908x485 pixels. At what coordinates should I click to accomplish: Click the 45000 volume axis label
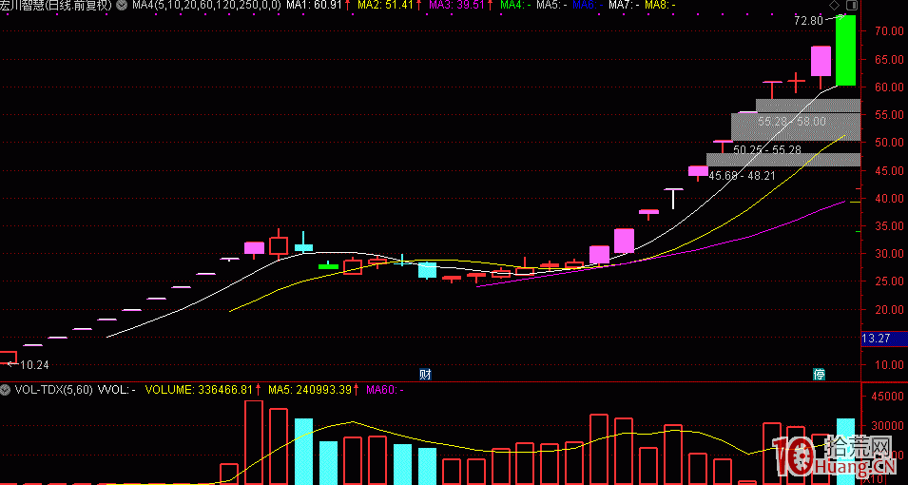click(888, 397)
